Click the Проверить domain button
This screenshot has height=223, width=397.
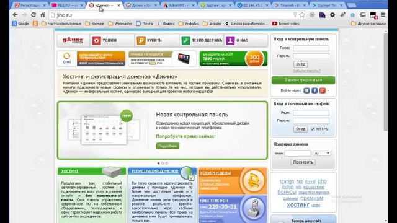303,162
